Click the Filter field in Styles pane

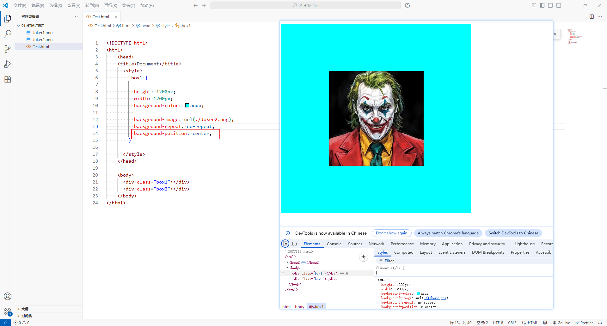pyautogui.click(x=464, y=261)
